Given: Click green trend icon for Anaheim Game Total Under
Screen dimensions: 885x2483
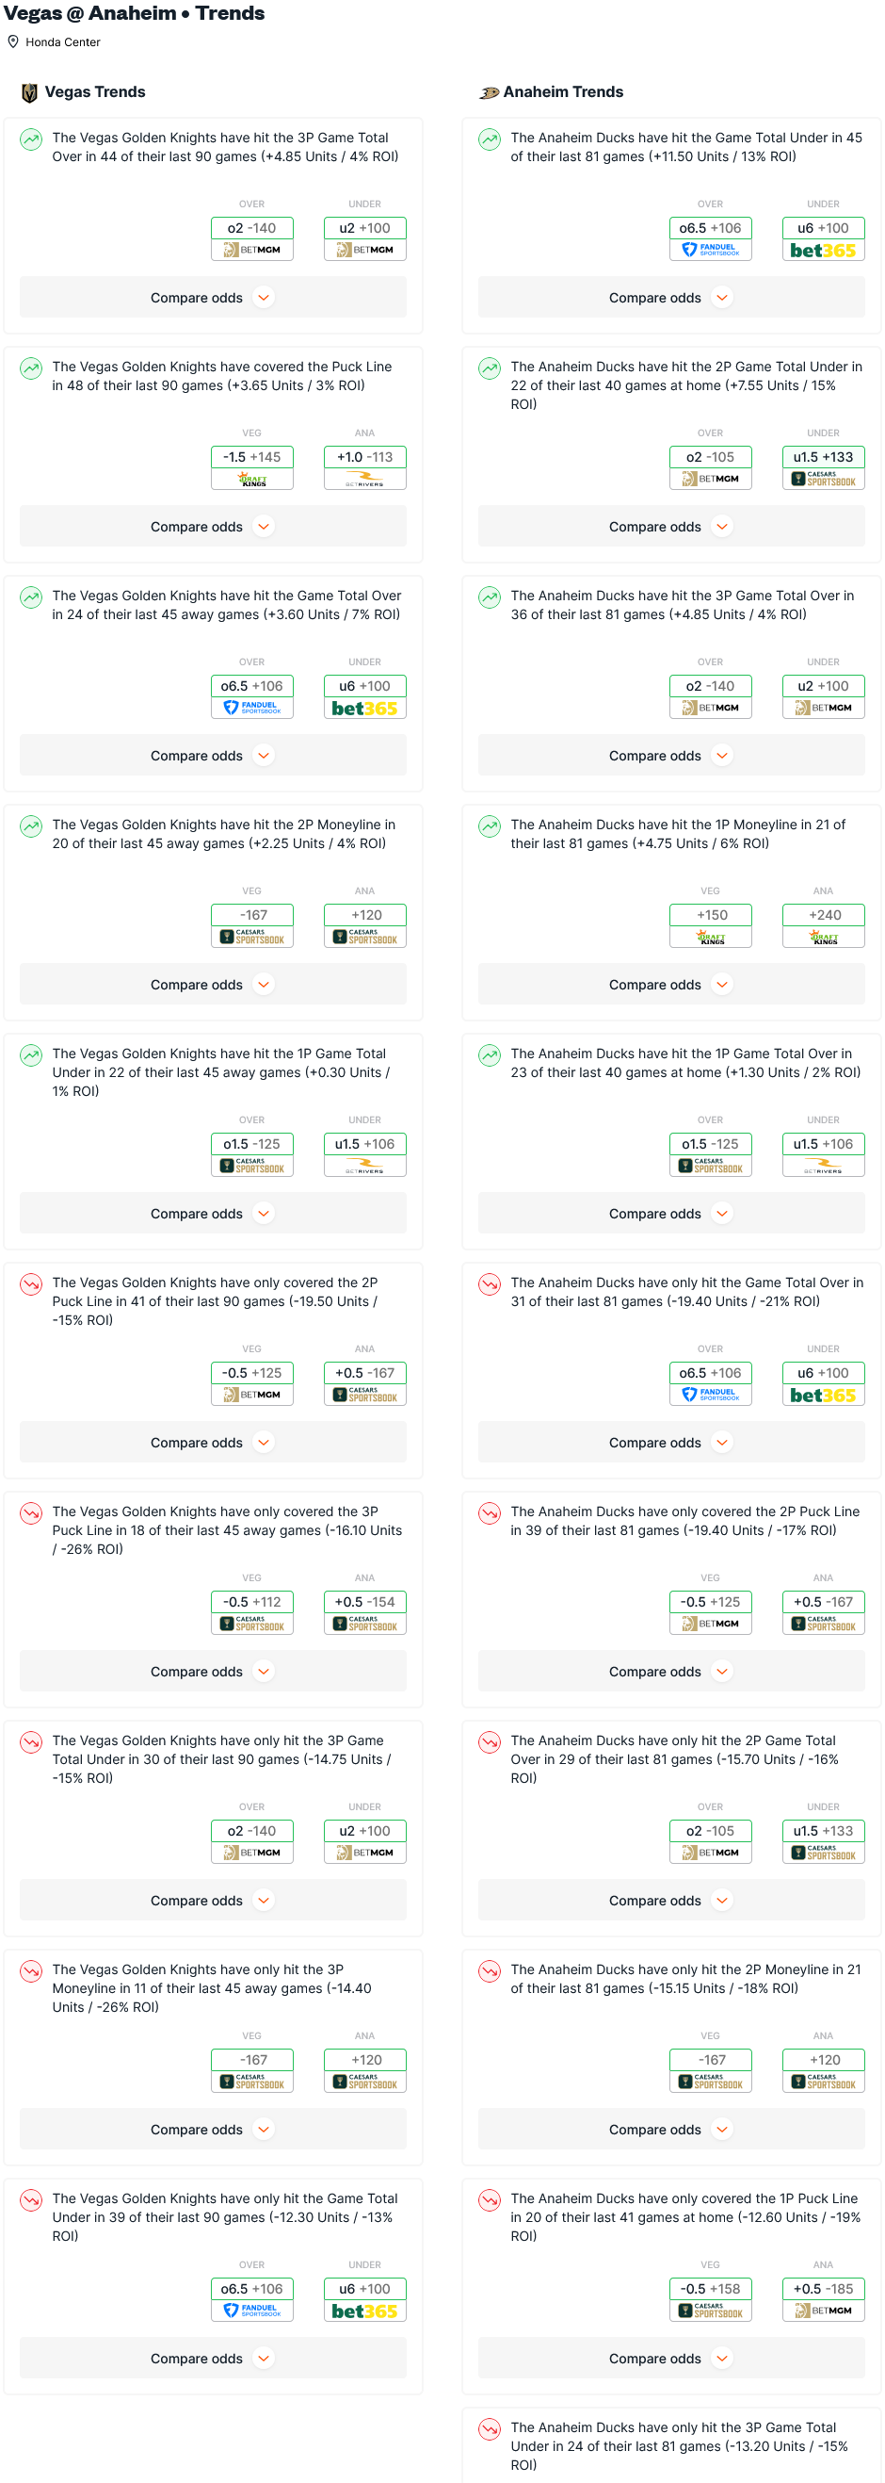Looking at the screenshot, I should (491, 139).
